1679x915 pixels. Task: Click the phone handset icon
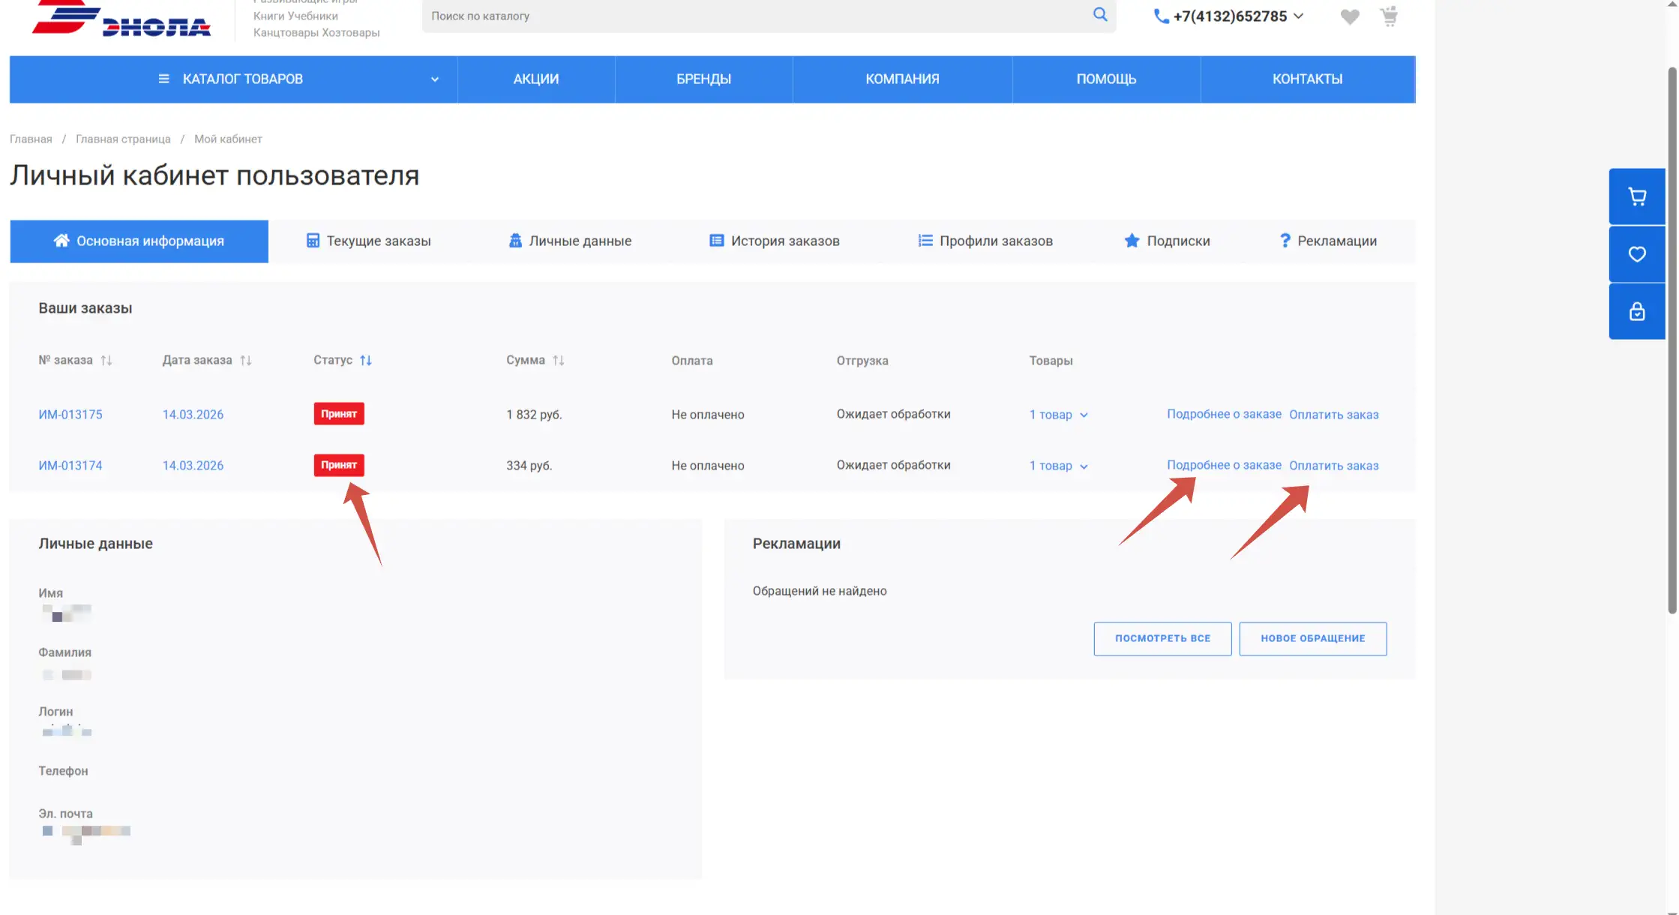[x=1161, y=16]
